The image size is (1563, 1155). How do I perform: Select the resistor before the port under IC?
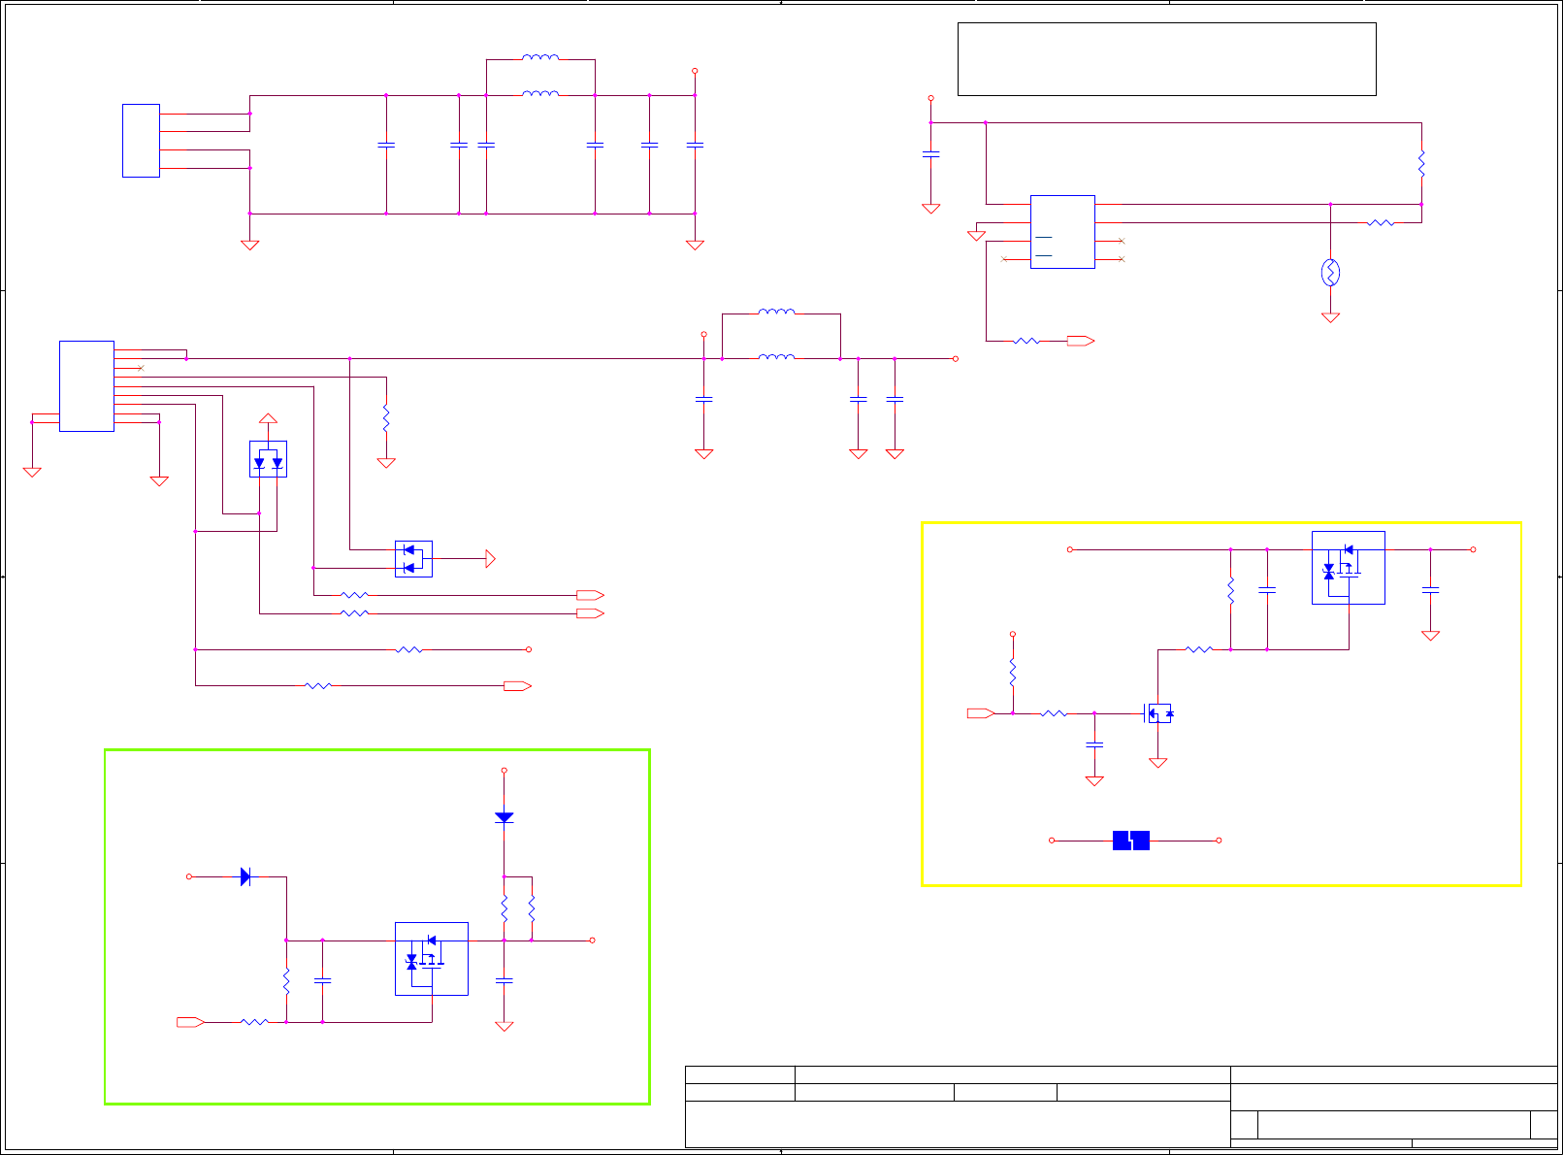pos(1026,341)
